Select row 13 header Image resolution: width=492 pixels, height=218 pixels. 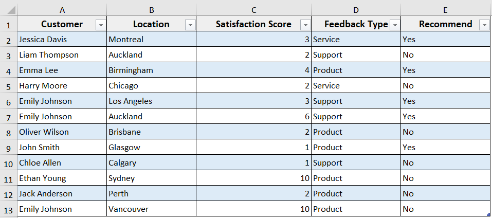(8, 209)
